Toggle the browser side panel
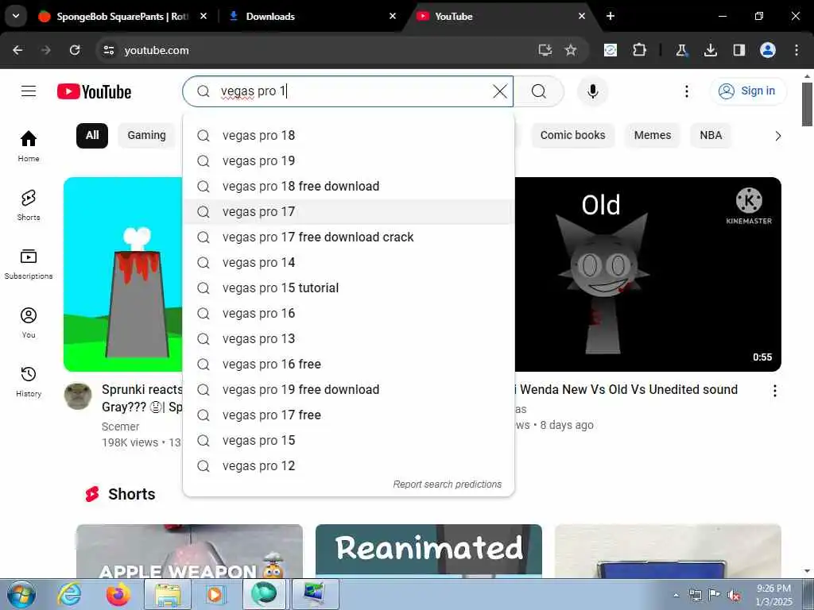814x610 pixels. [738, 50]
